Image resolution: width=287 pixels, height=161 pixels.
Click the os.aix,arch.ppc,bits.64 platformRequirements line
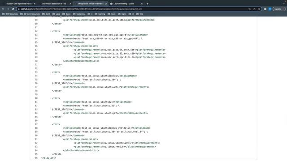click(120, 57)
